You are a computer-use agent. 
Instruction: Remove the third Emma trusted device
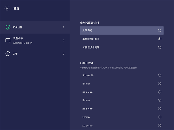(x=159, y=117)
